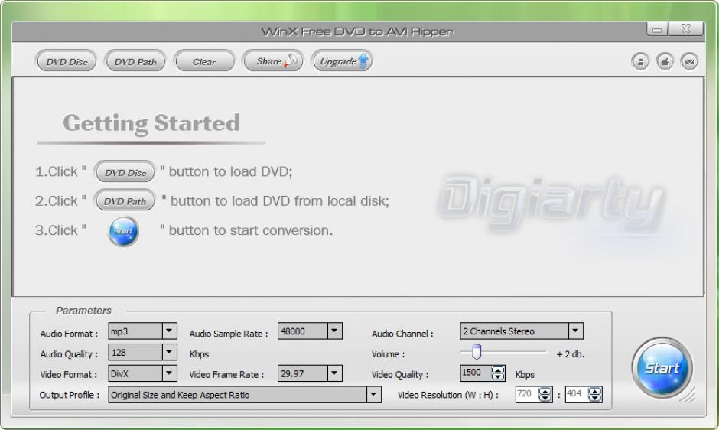
Task: Click the Volume slider handle
Action: tap(477, 352)
